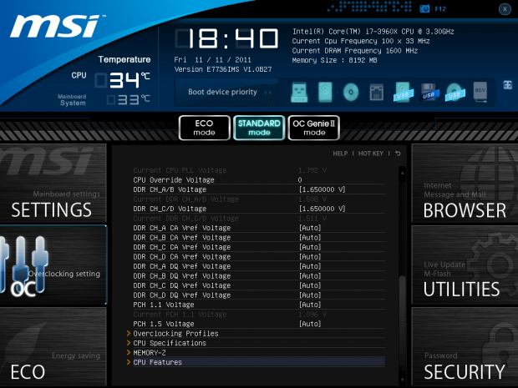This screenshot has width=518, height=388.
Task: Expand Overclocking Profiles submenu
Action: click(x=175, y=333)
